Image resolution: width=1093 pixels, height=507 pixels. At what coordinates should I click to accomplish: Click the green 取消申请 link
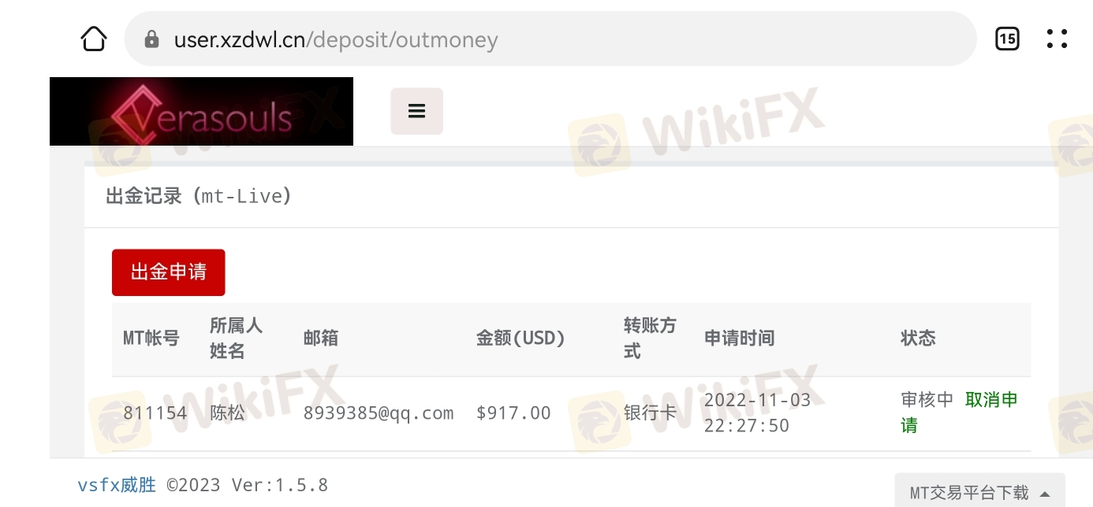pos(960,413)
